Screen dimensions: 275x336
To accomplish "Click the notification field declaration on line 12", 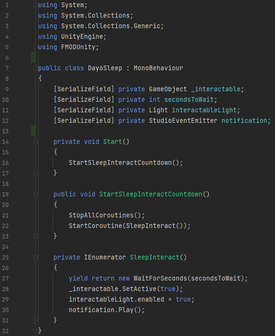I will click(x=244, y=120).
